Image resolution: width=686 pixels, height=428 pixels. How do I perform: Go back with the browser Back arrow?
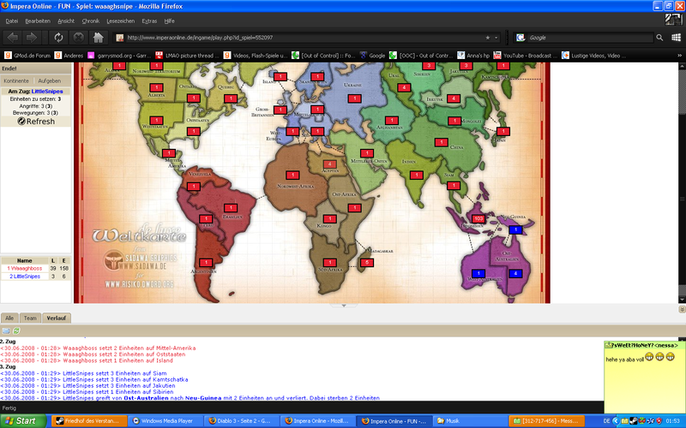click(12, 38)
